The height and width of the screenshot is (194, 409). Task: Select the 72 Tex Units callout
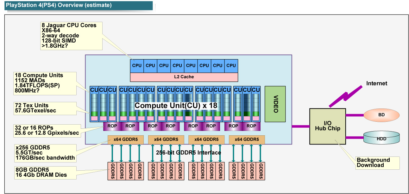pyautogui.click(x=45, y=108)
